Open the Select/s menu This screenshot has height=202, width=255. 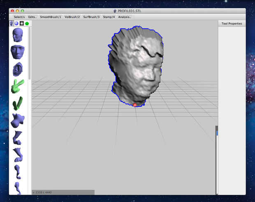click(x=19, y=17)
